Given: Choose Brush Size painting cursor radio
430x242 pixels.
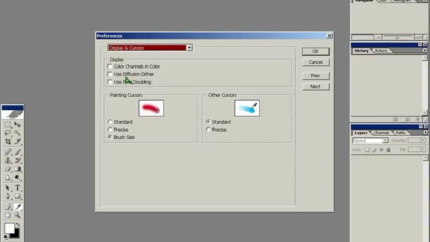Looking at the screenshot, I should coord(110,137).
